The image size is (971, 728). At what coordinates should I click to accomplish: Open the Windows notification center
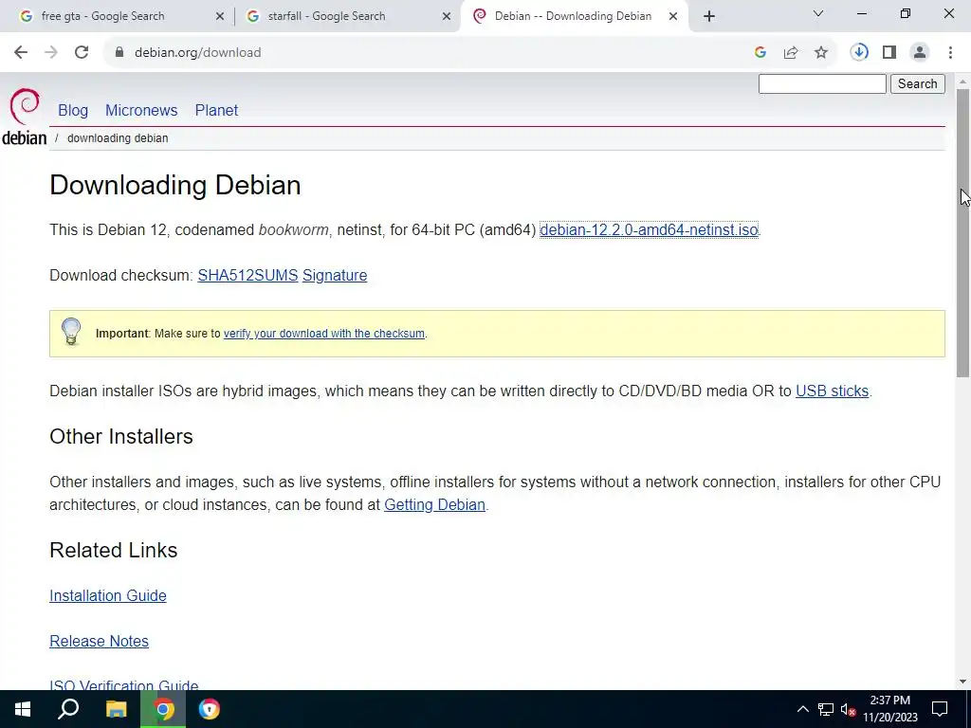coord(940,709)
